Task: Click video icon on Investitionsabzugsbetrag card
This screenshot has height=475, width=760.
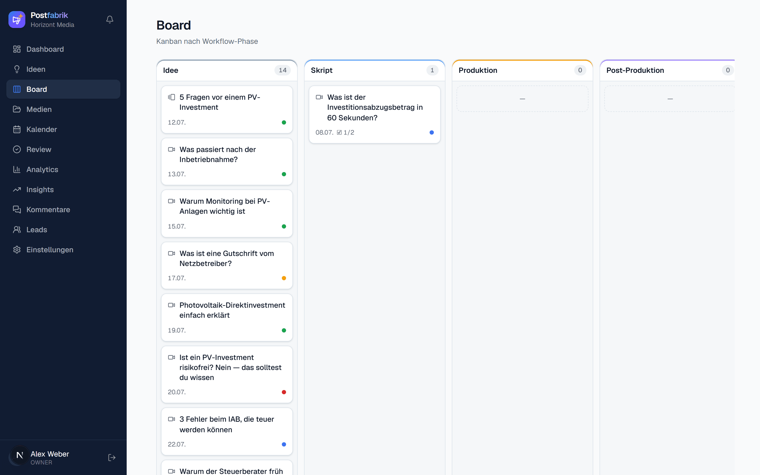Action: coord(319,97)
